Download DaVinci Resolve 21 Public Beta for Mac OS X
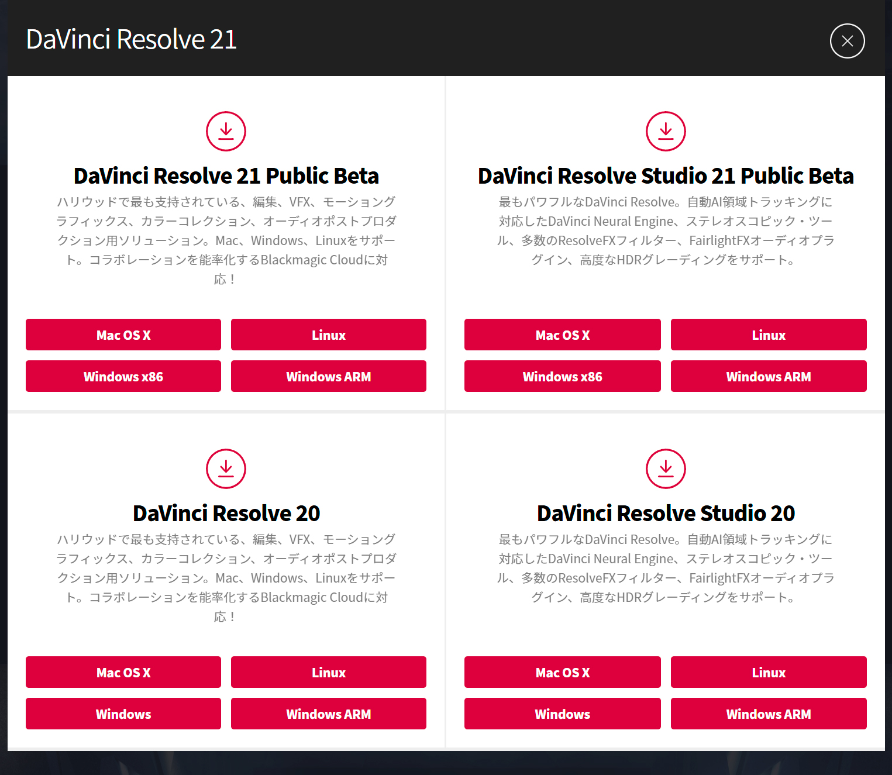The height and width of the screenshot is (775, 892). [x=123, y=335]
